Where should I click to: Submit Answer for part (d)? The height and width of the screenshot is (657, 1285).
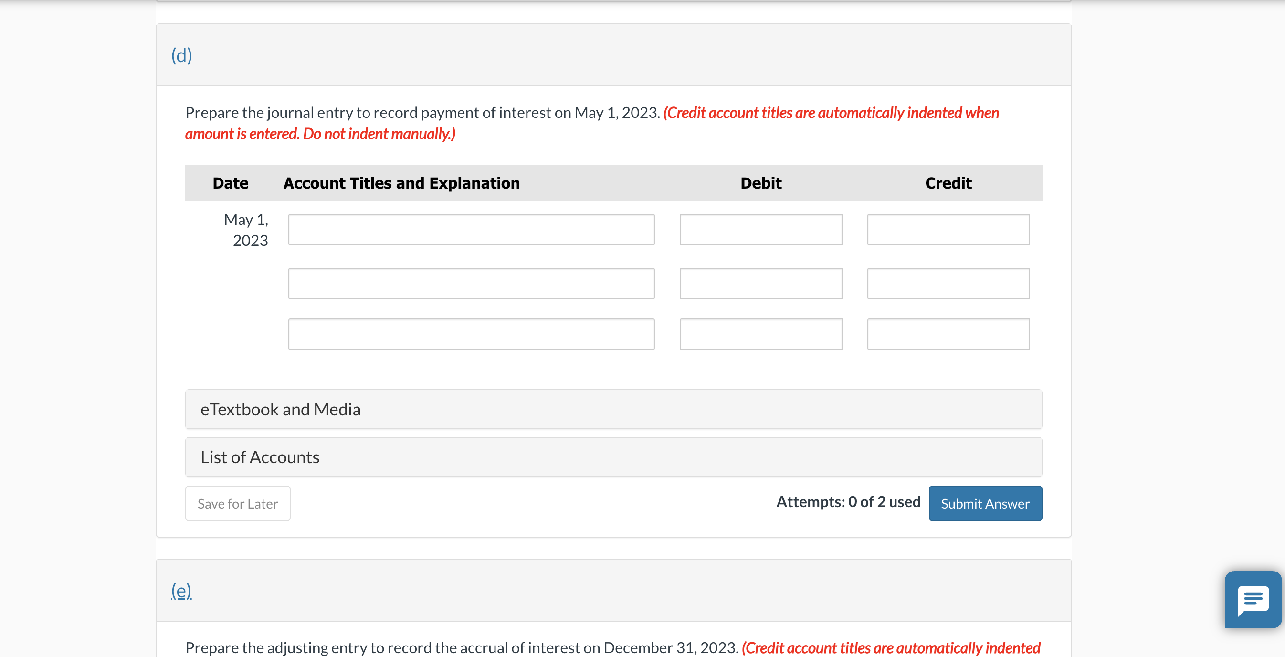(985, 503)
